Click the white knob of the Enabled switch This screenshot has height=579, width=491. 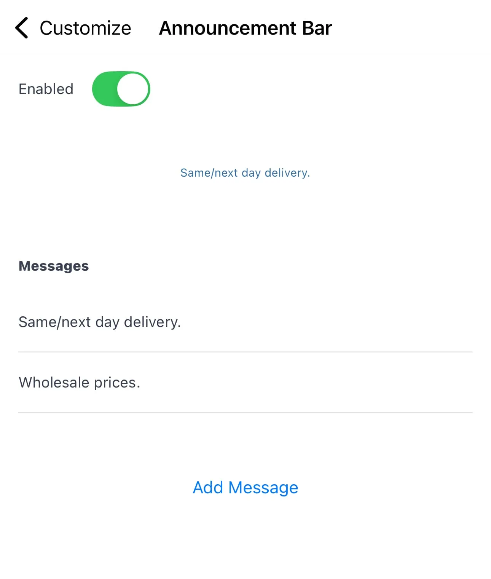(132, 89)
